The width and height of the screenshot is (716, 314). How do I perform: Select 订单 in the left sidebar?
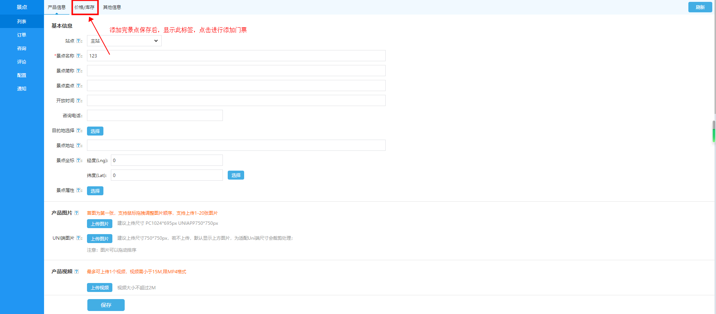coord(22,35)
